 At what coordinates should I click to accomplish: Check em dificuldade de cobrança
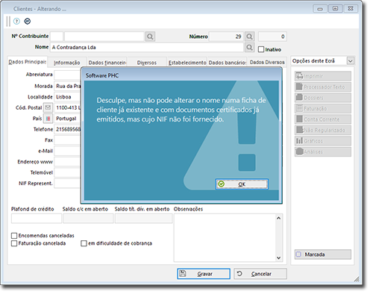click(x=84, y=243)
